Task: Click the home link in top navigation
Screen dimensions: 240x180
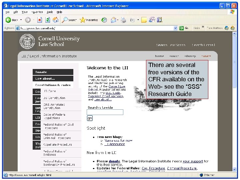Action: (159, 56)
